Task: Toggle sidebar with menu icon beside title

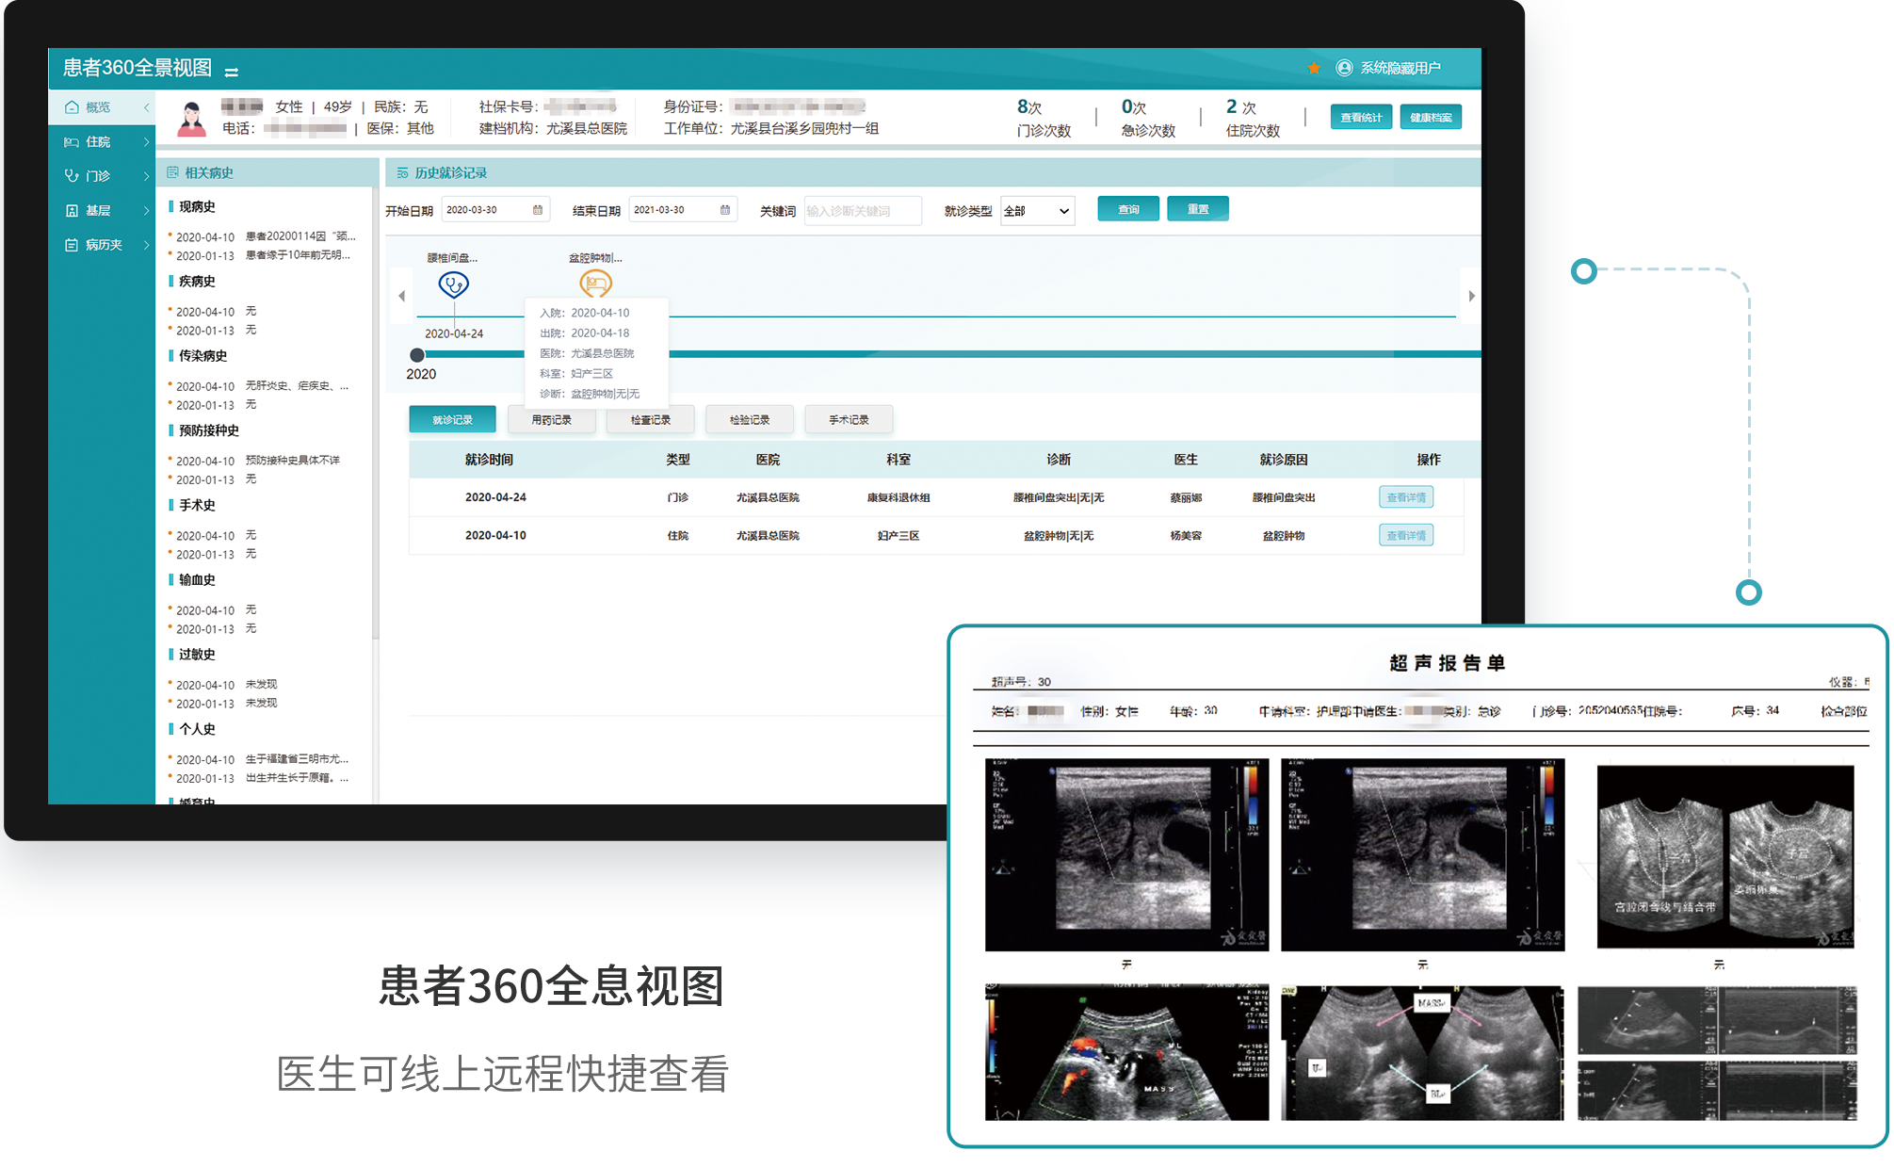Action: coord(231,72)
